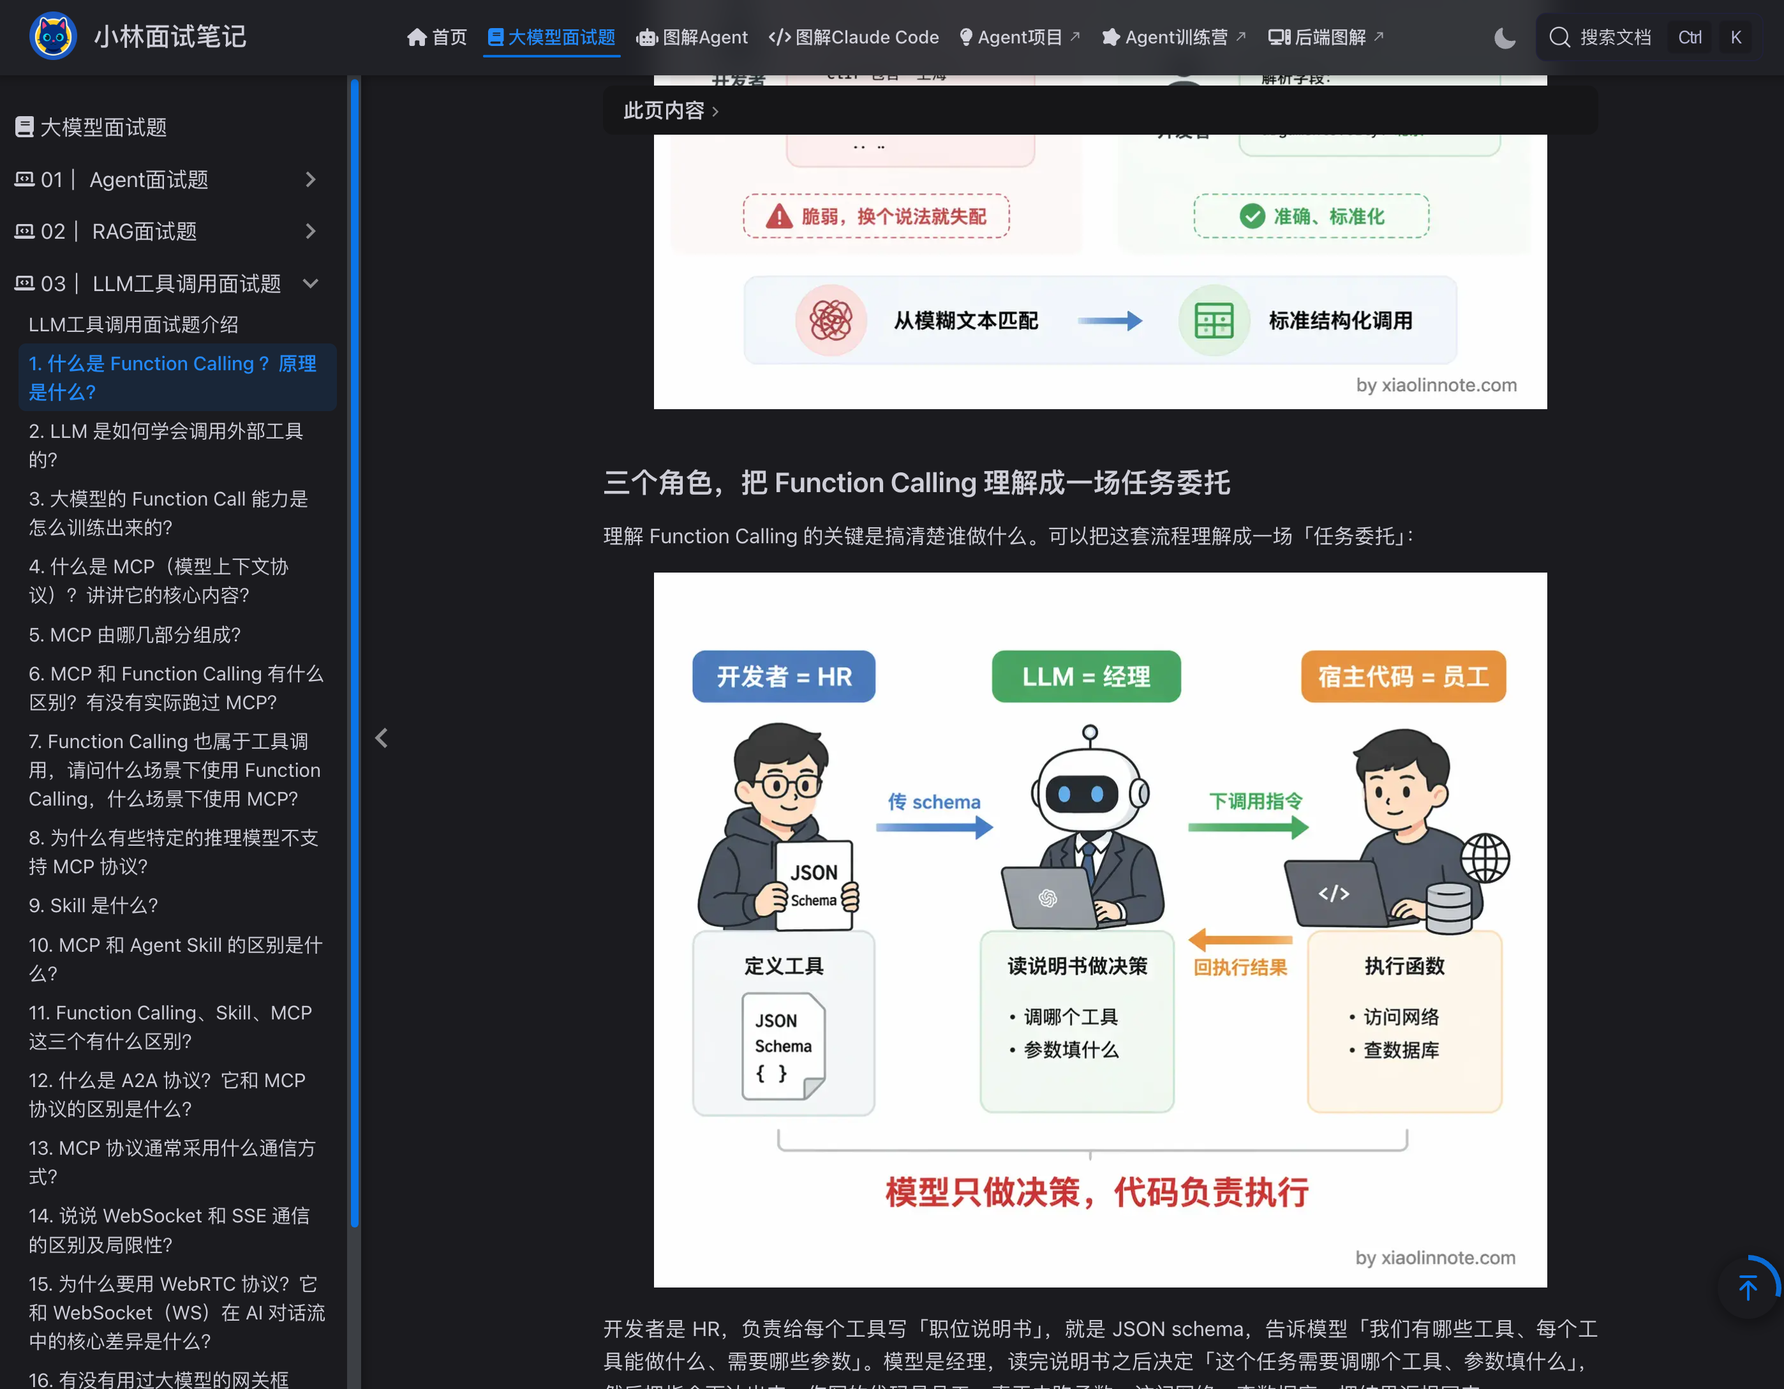This screenshot has height=1389, width=1784.
Task: Expand 02 RAG面试题 chevron
Action: click(x=310, y=232)
